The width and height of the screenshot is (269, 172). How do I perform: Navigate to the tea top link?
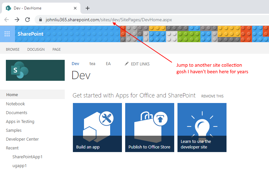pyautogui.click(x=92, y=64)
